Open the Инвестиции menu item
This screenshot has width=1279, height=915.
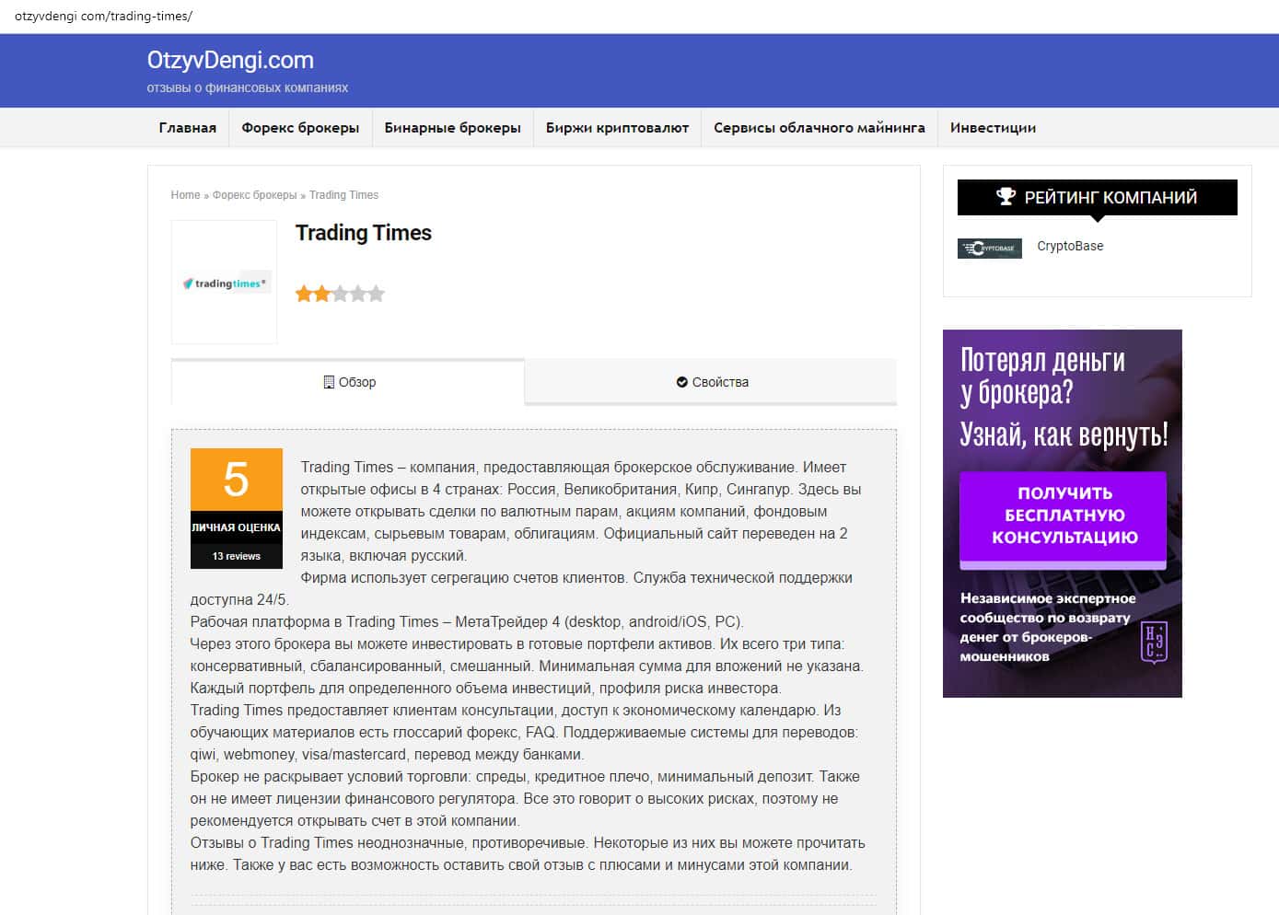click(993, 128)
